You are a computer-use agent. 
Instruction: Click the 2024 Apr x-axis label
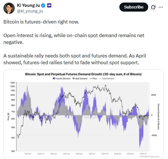pyautogui.click(x=28, y=154)
